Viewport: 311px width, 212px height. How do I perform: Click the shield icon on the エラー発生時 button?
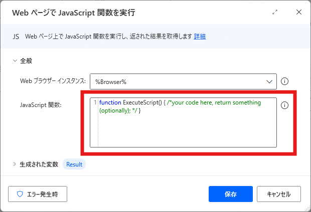pyautogui.click(x=20, y=194)
